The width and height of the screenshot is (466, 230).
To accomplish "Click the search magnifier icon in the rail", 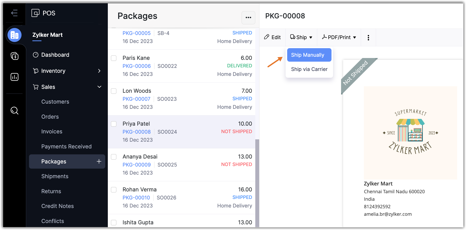I will [15, 111].
